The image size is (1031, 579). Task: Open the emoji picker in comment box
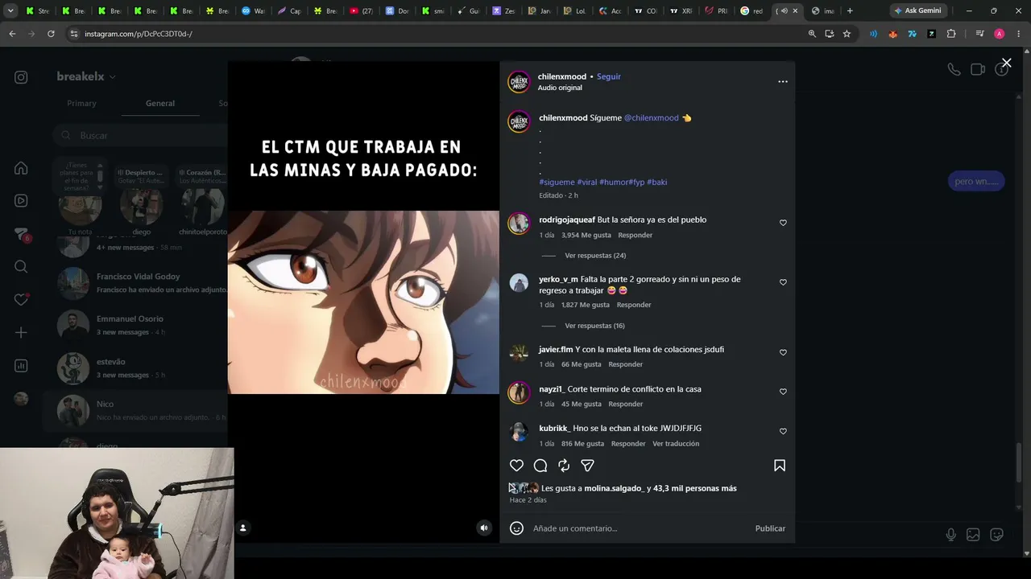point(517,528)
